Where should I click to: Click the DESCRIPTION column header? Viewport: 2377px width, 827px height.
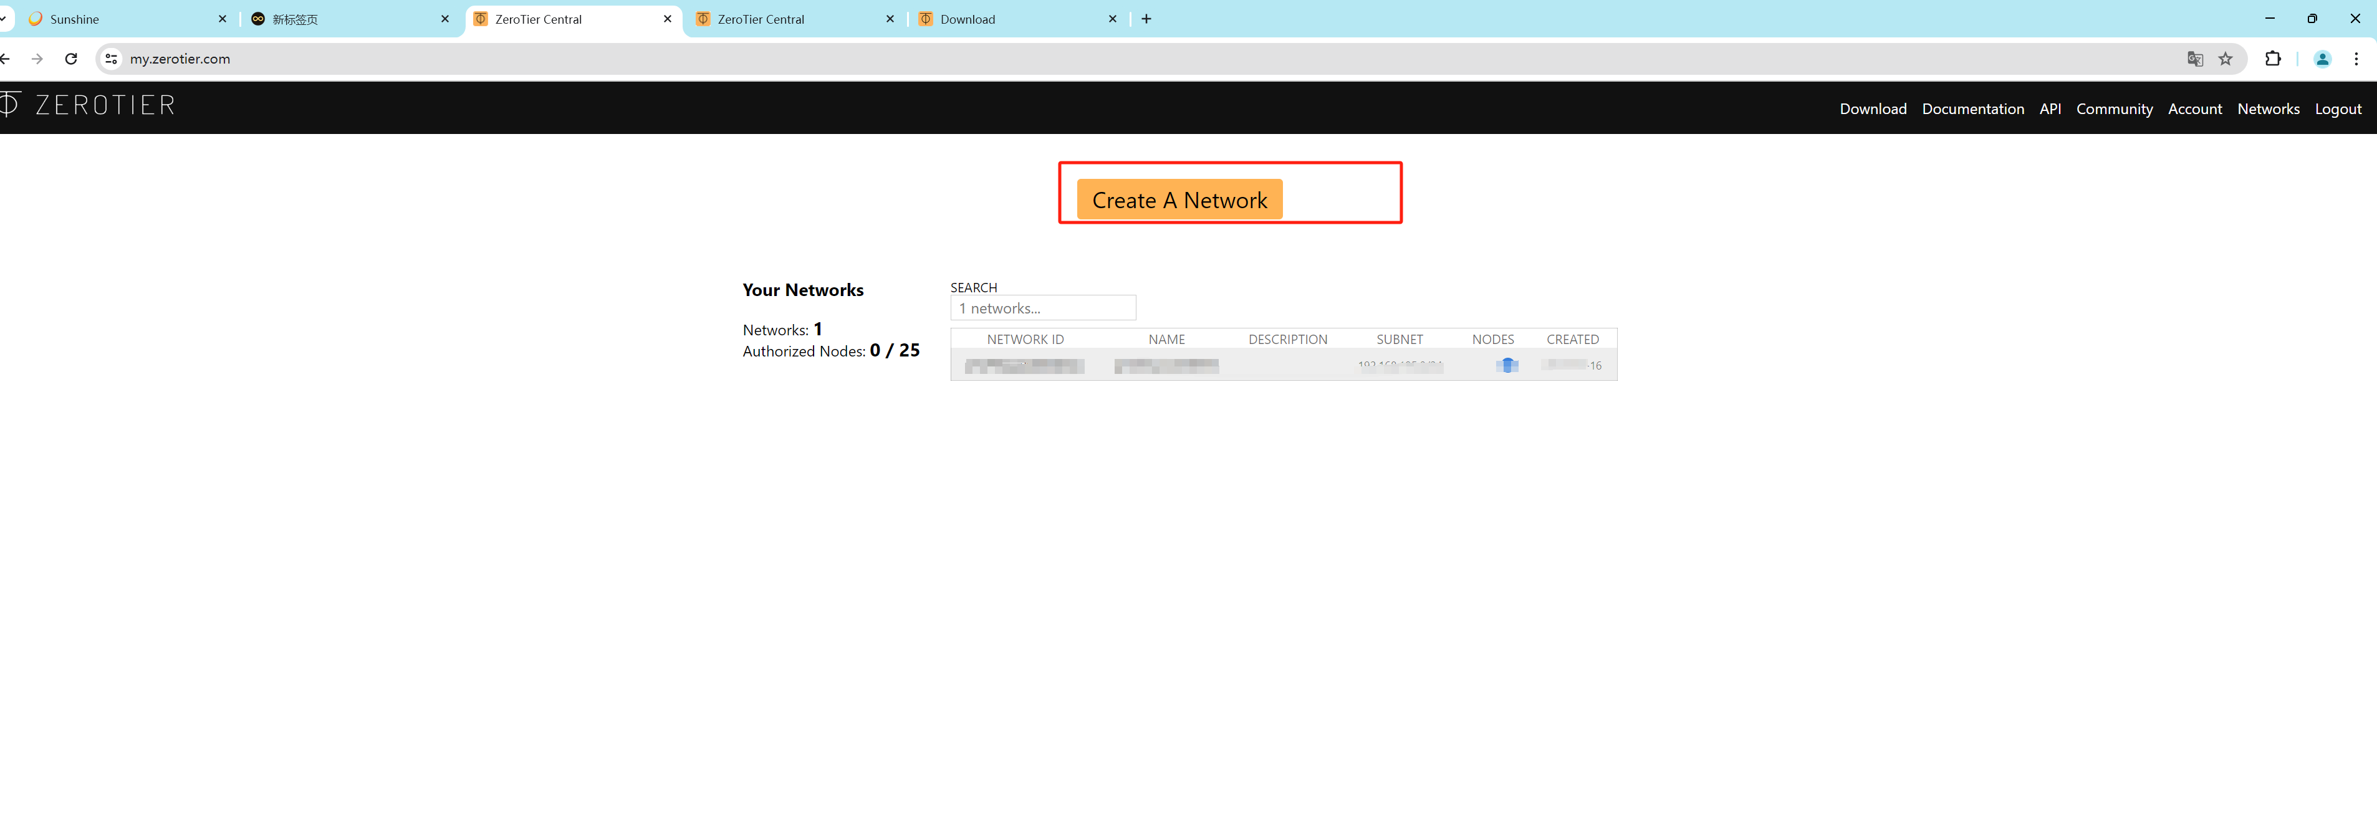[x=1287, y=339]
